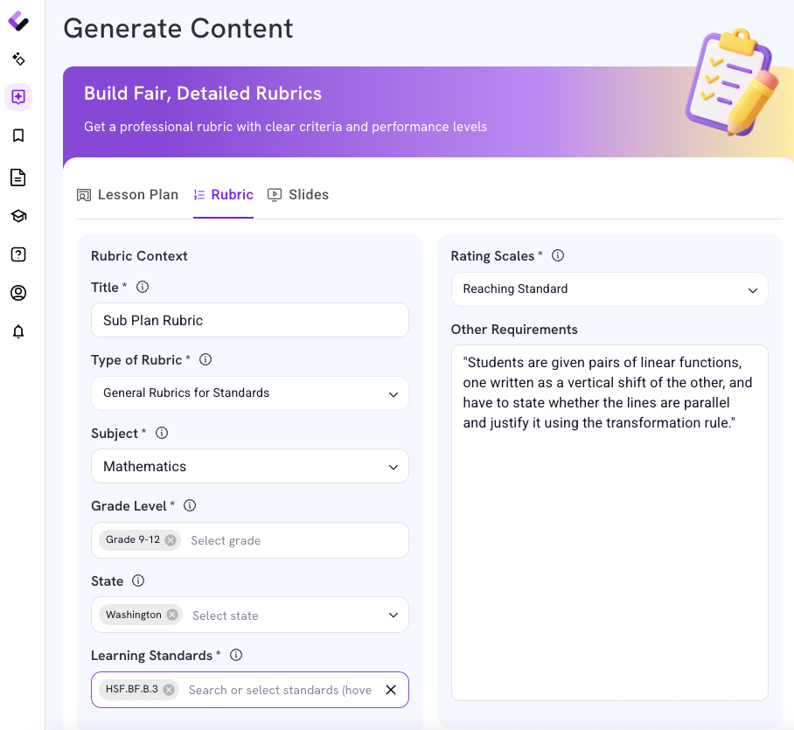This screenshot has width=794, height=730.
Task: Click the Sub Plan Rubric title field
Action: click(249, 321)
